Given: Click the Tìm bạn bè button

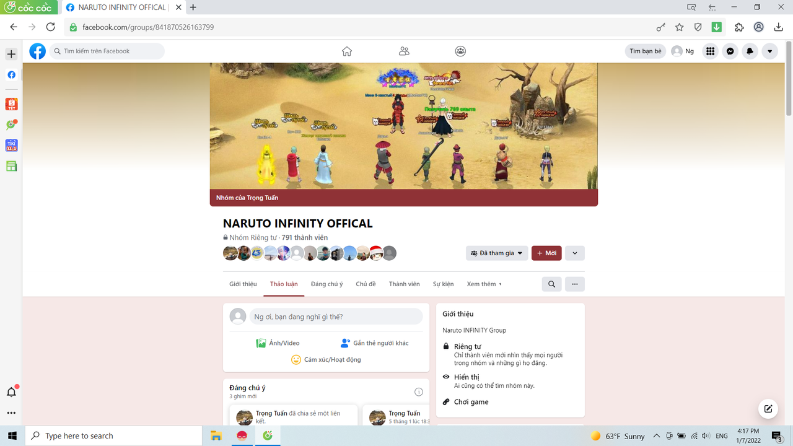Looking at the screenshot, I should [x=646, y=51].
